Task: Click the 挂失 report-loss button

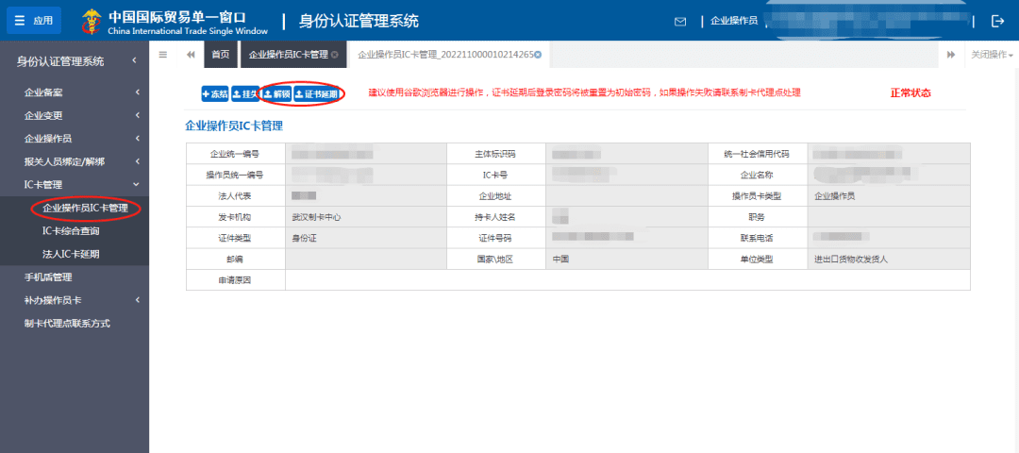Action: [x=245, y=93]
